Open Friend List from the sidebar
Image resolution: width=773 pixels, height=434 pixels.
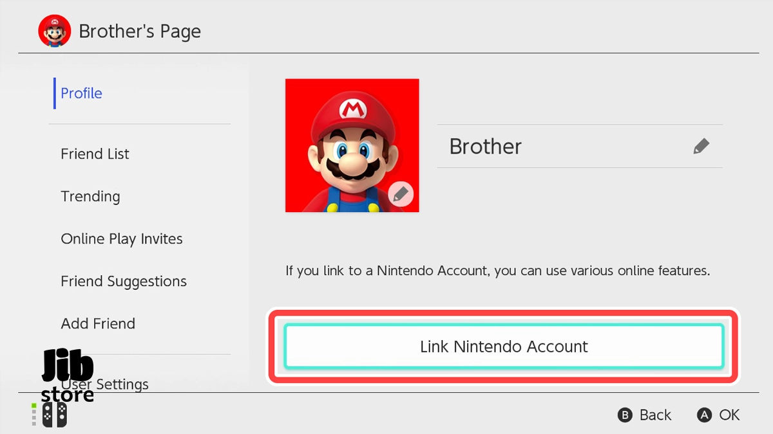[95, 154]
